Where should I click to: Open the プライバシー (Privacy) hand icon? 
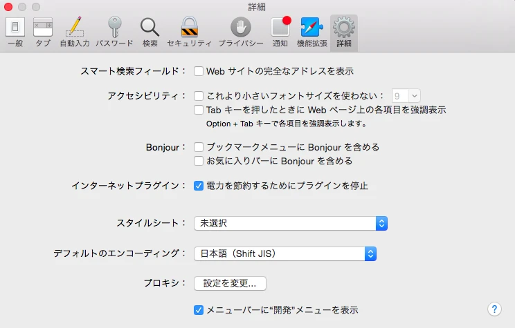240,32
